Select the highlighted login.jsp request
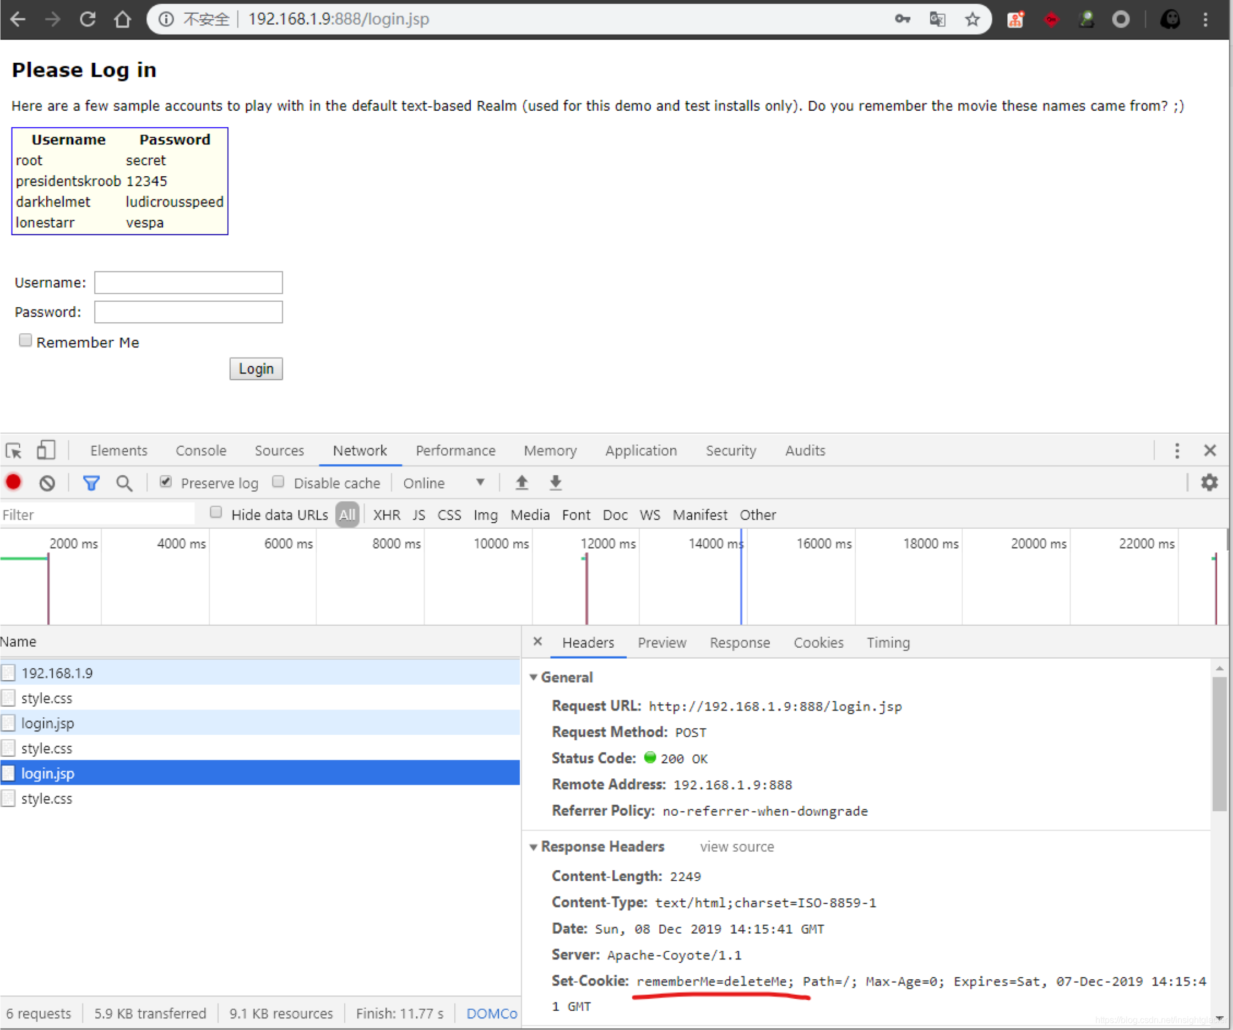Screen dimensions: 1233x1030 click(260, 773)
